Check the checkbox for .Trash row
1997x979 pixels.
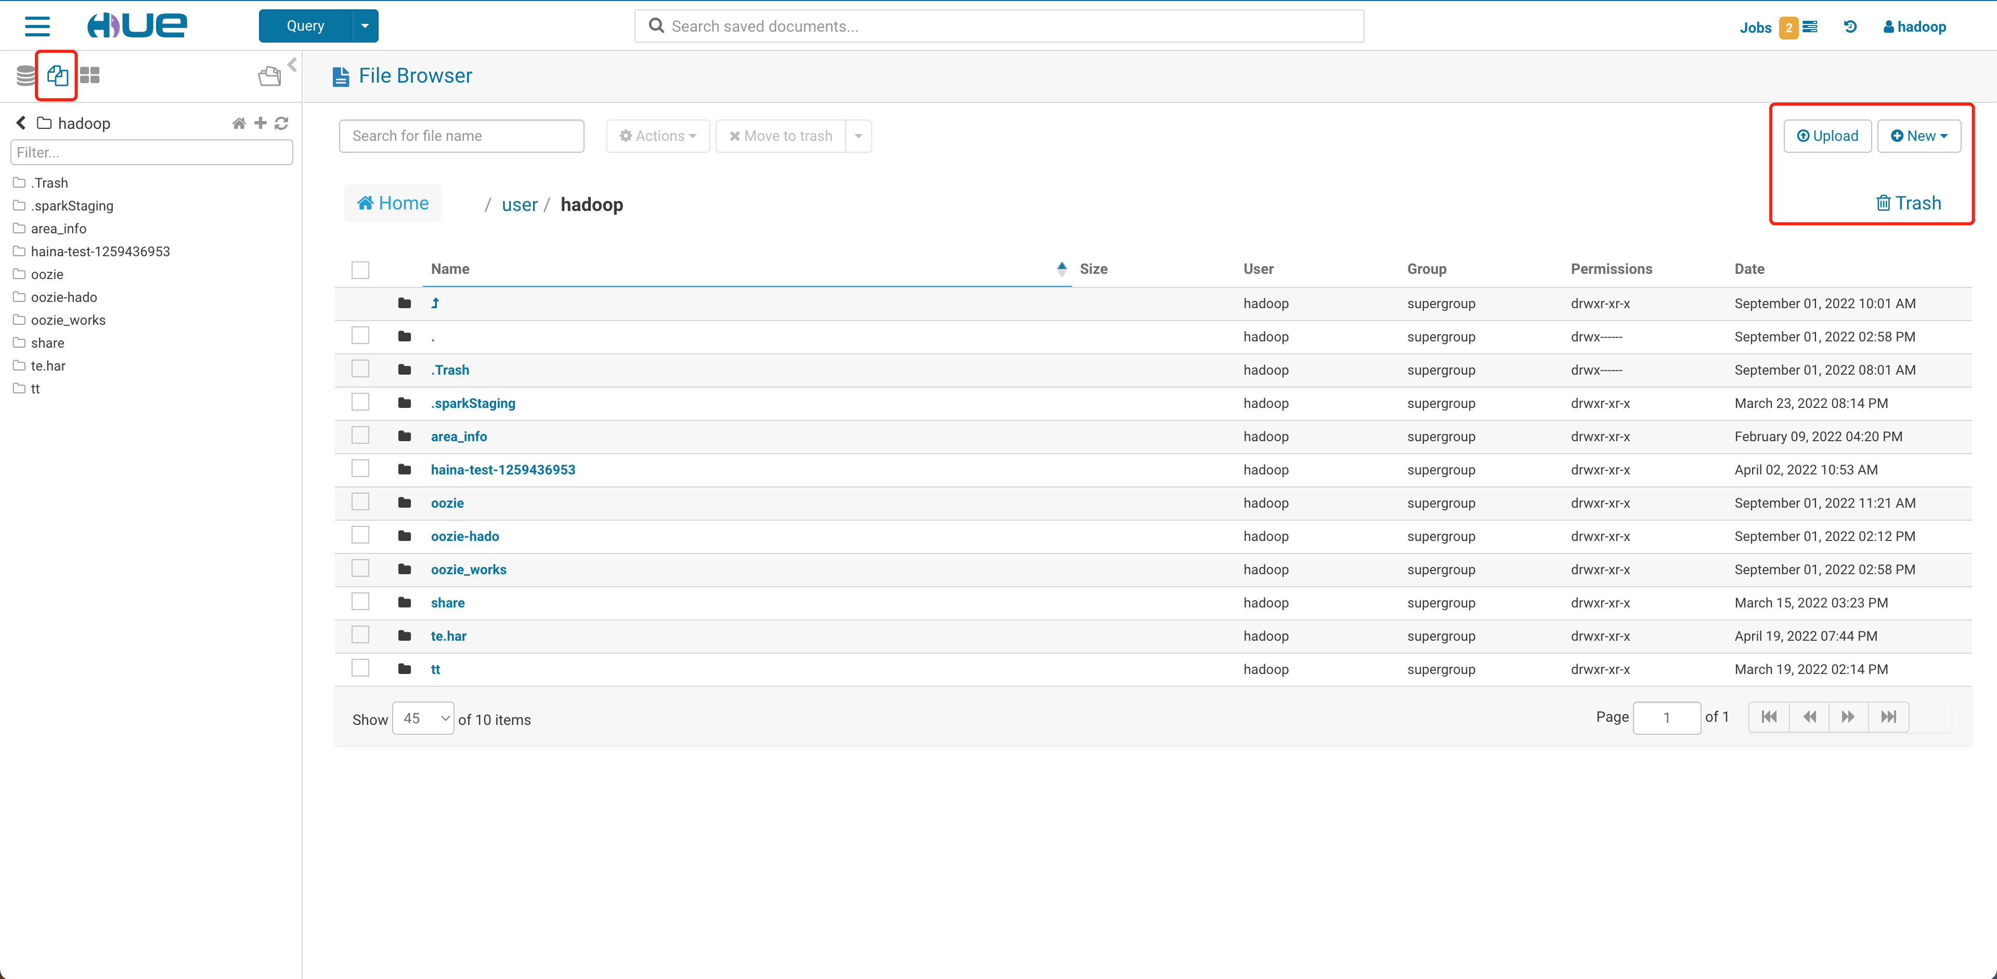point(360,368)
